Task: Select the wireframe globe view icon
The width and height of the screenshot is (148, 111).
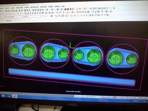Action: [x=58, y=10]
